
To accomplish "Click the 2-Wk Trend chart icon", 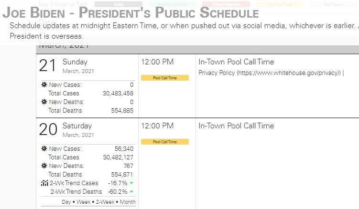I will coord(44,183).
